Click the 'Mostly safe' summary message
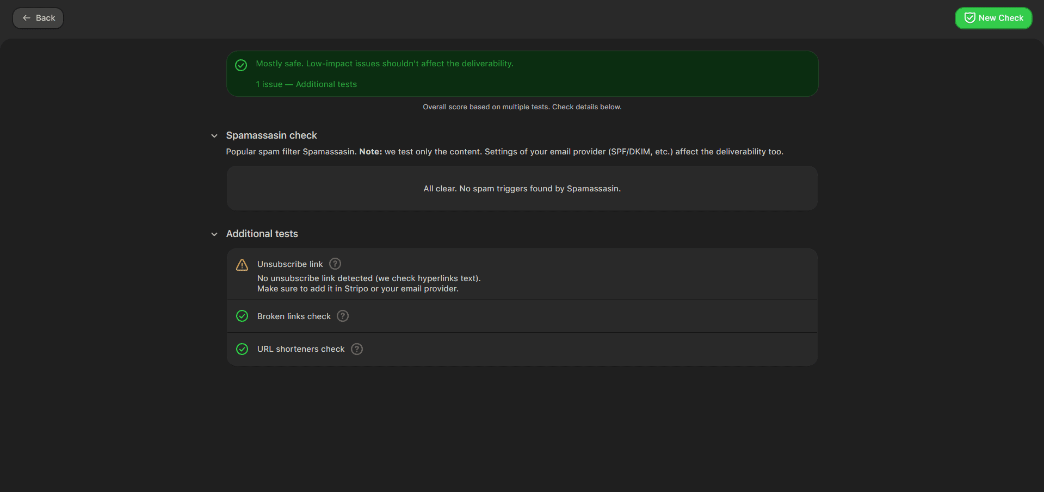This screenshot has width=1044, height=492. [385, 64]
